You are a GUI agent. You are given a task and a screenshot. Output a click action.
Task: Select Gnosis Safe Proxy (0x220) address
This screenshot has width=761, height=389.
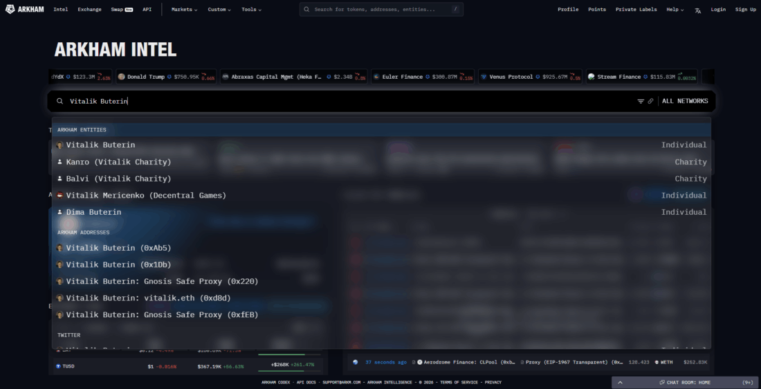click(x=381, y=281)
